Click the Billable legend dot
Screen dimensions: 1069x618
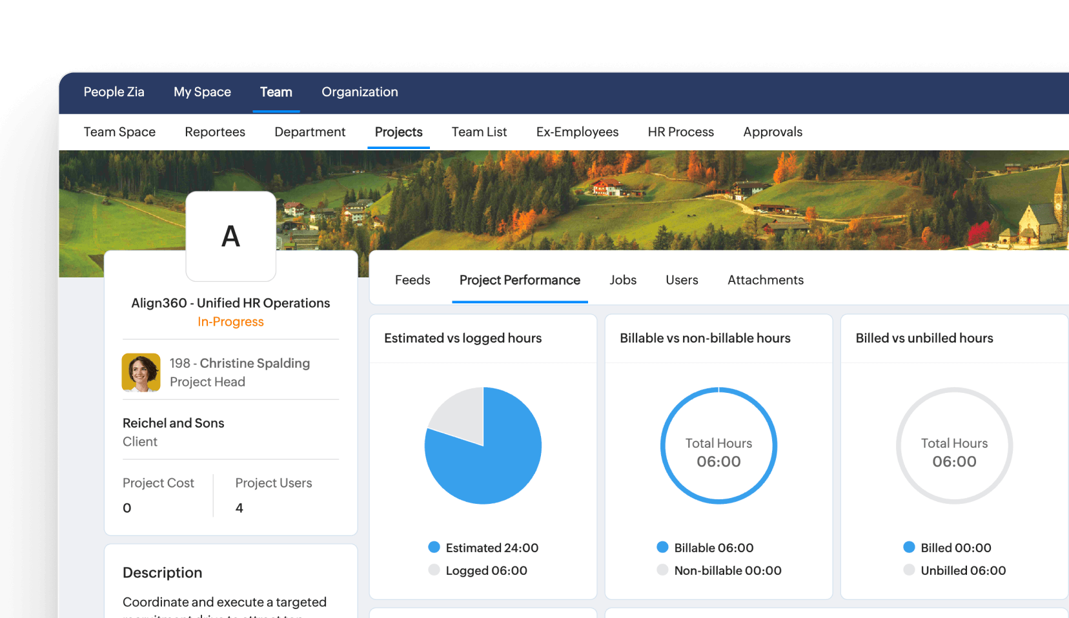[662, 547]
